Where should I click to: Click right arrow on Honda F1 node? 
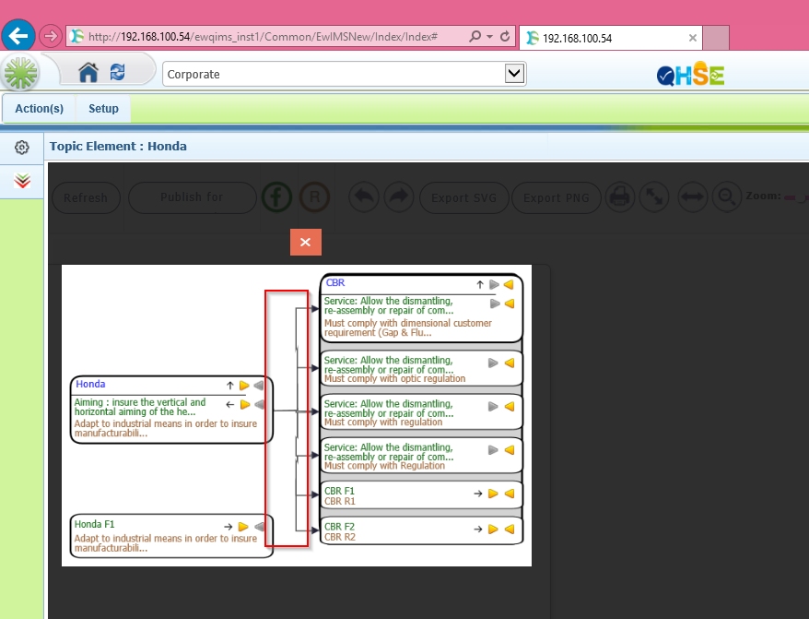point(228,527)
